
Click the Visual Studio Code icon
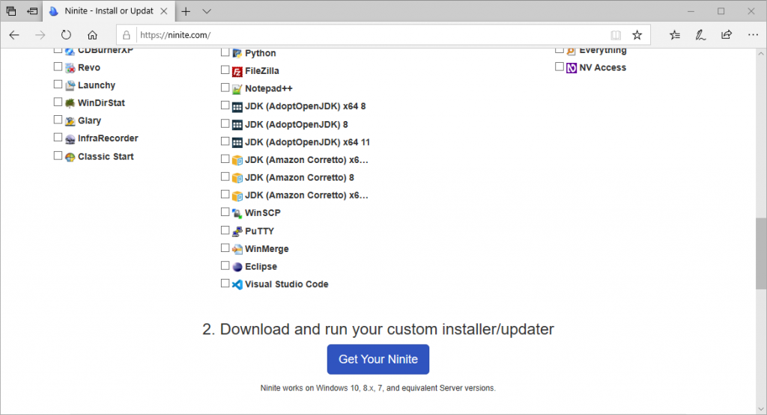[x=237, y=285]
